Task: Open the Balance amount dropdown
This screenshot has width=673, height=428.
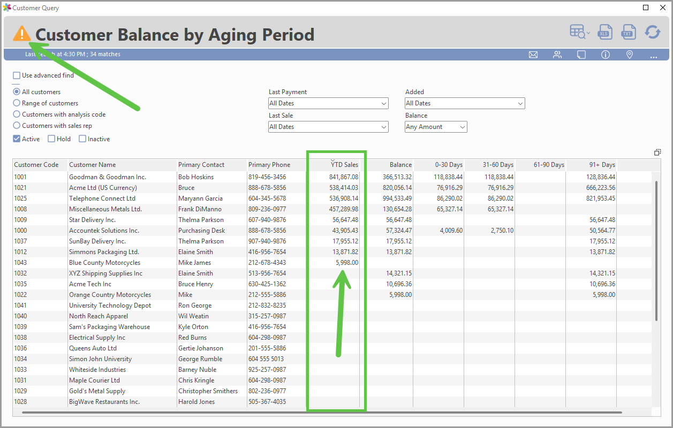Action: point(436,127)
